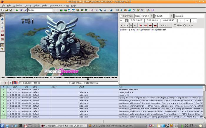Click the Commit button

coord(165,25)
